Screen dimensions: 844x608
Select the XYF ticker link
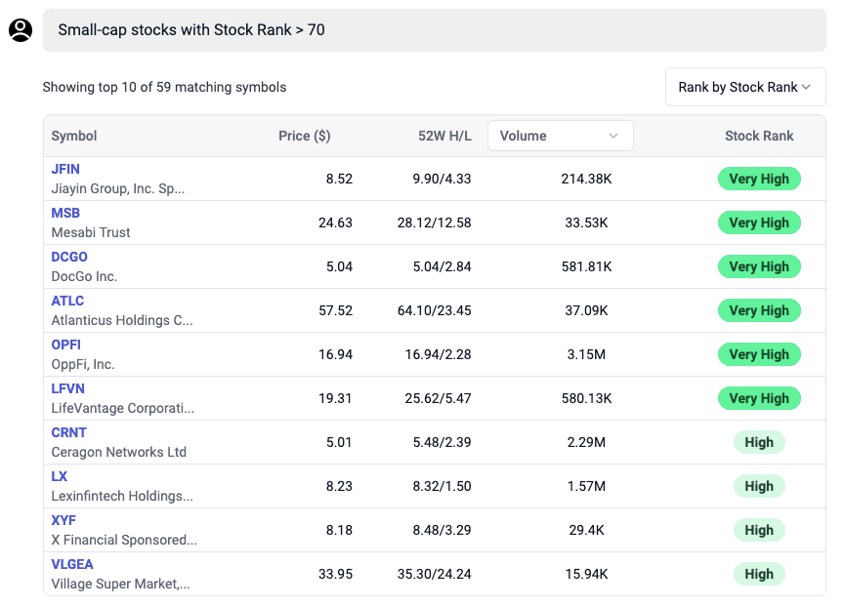63,520
